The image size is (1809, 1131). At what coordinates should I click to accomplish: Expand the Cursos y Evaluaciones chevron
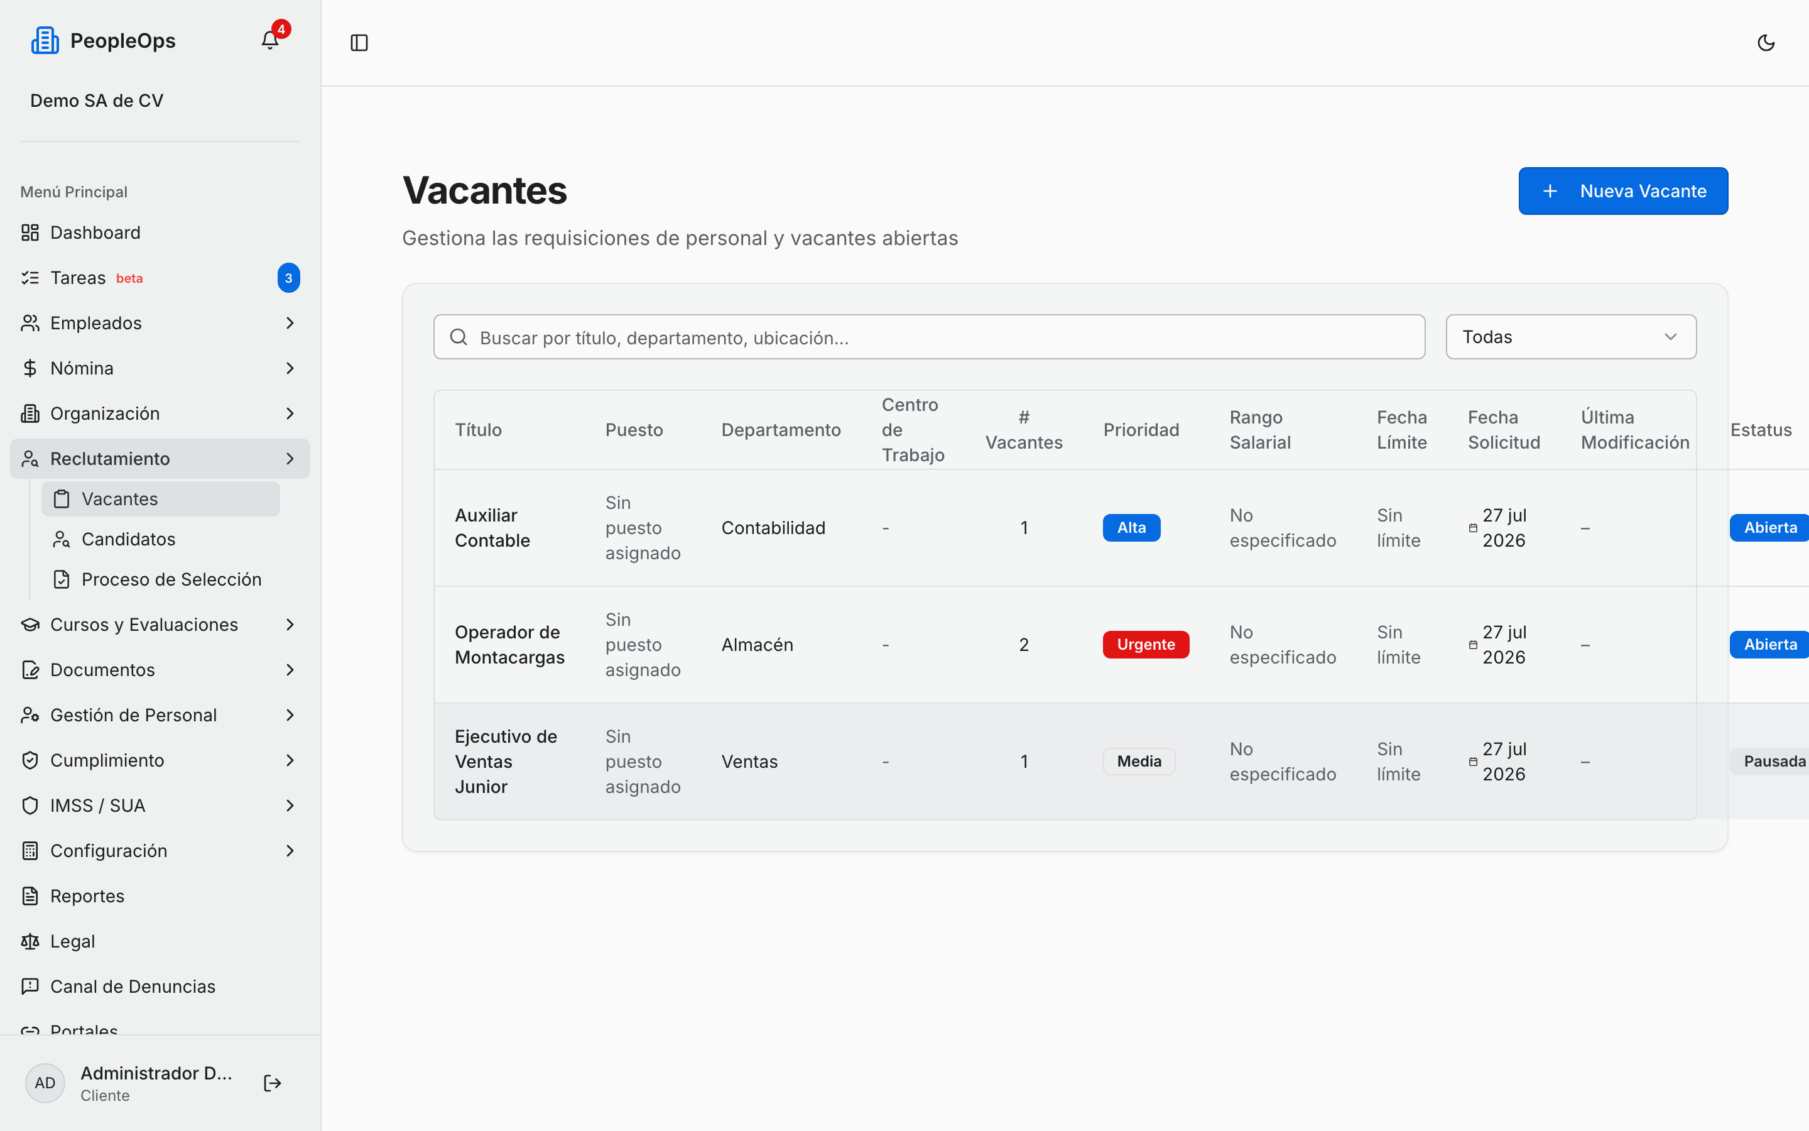290,625
